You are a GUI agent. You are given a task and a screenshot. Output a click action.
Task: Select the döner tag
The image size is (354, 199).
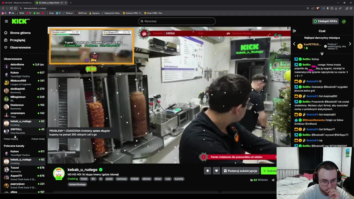(x=158, y=179)
